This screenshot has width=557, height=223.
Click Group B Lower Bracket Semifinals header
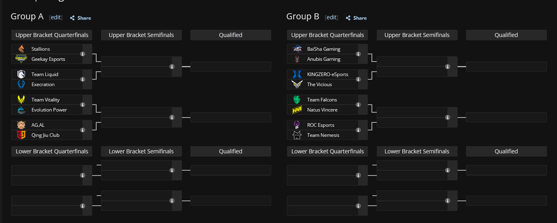click(417, 151)
